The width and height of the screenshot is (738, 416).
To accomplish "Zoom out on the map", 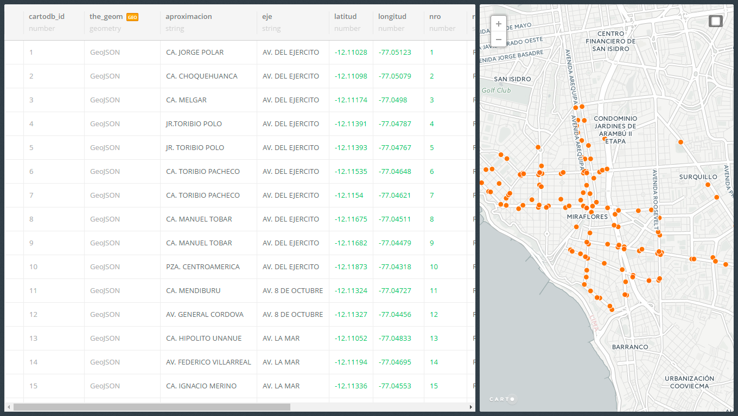I will coord(499,40).
